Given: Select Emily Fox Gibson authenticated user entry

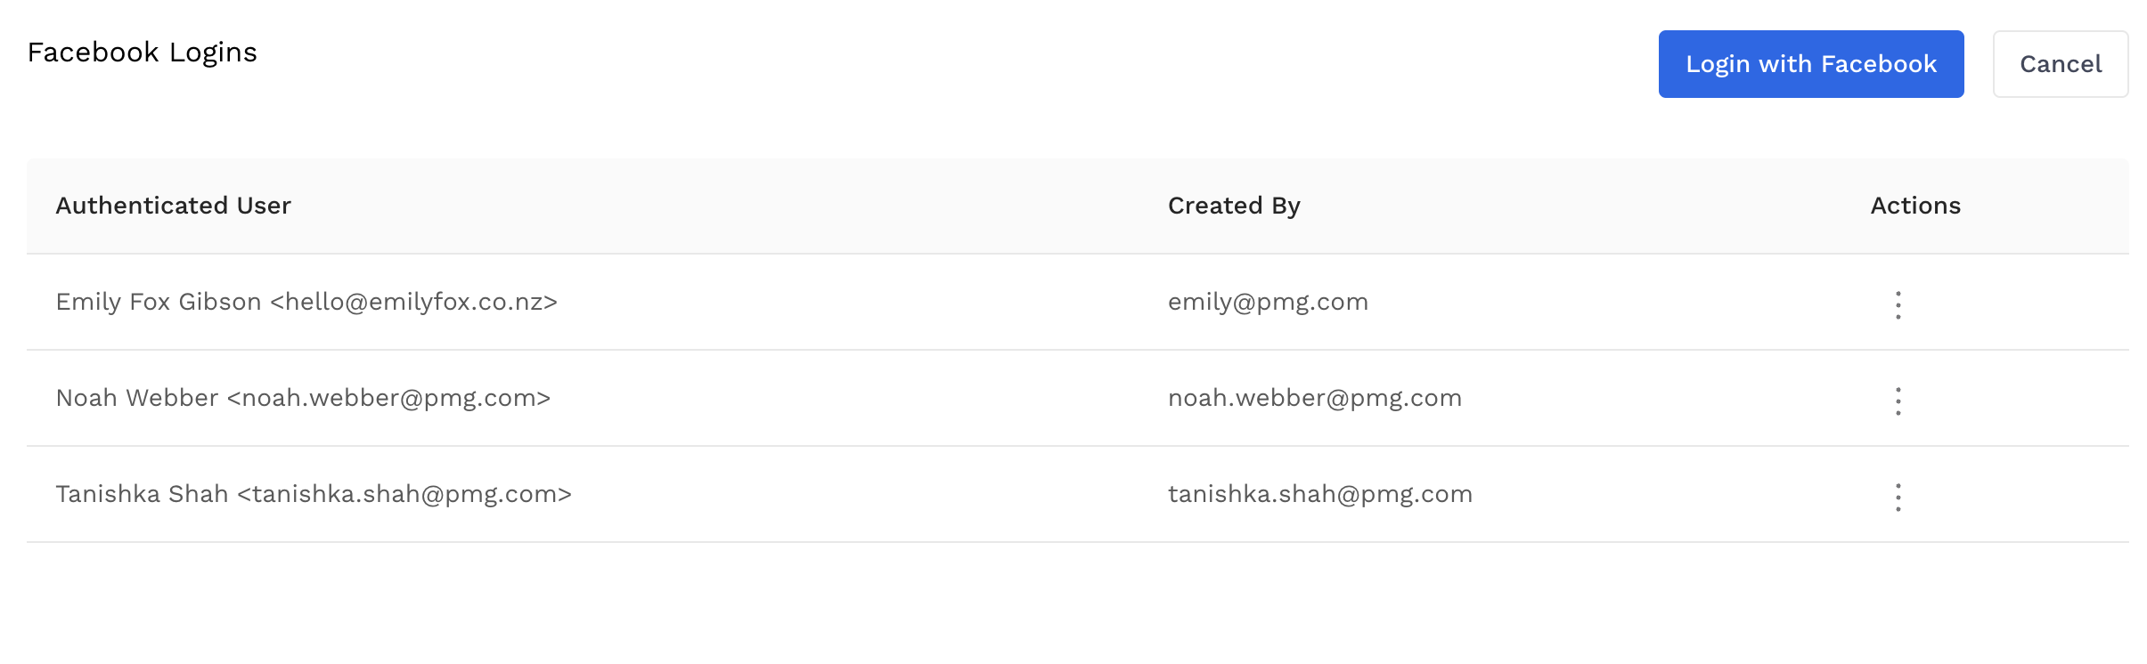Looking at the screenshot, I should [x=306, y=302].
